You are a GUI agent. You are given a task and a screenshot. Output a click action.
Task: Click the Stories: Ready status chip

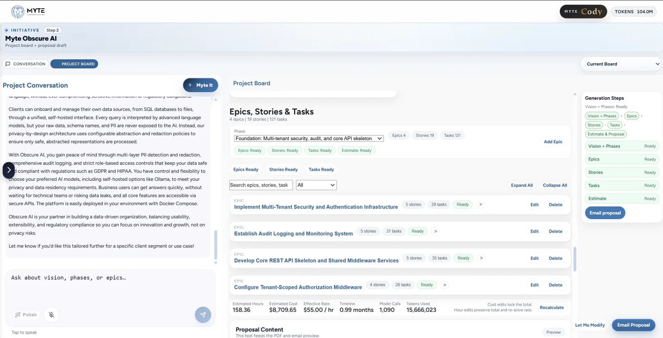(285, 151)
